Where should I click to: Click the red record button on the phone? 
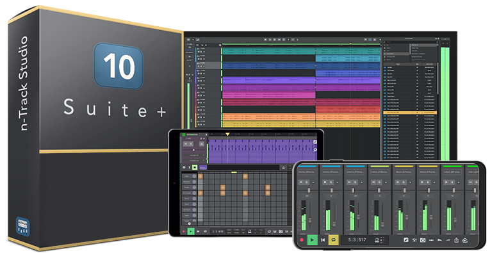click(x=302, y=240)
